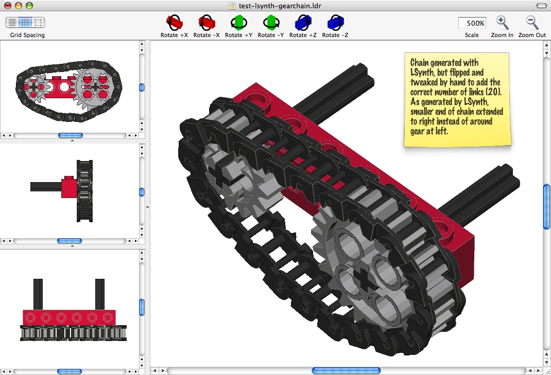Use the blue Rotate +Z tool

click(303, 23)
